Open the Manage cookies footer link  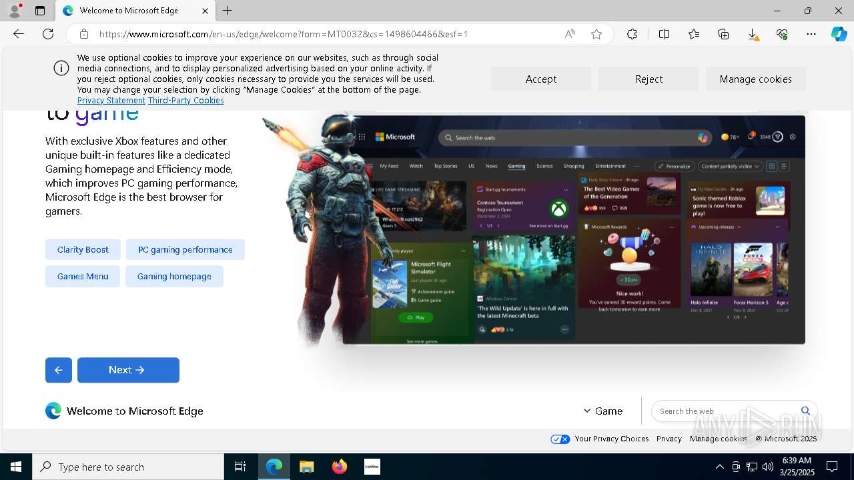click(719, 439)
